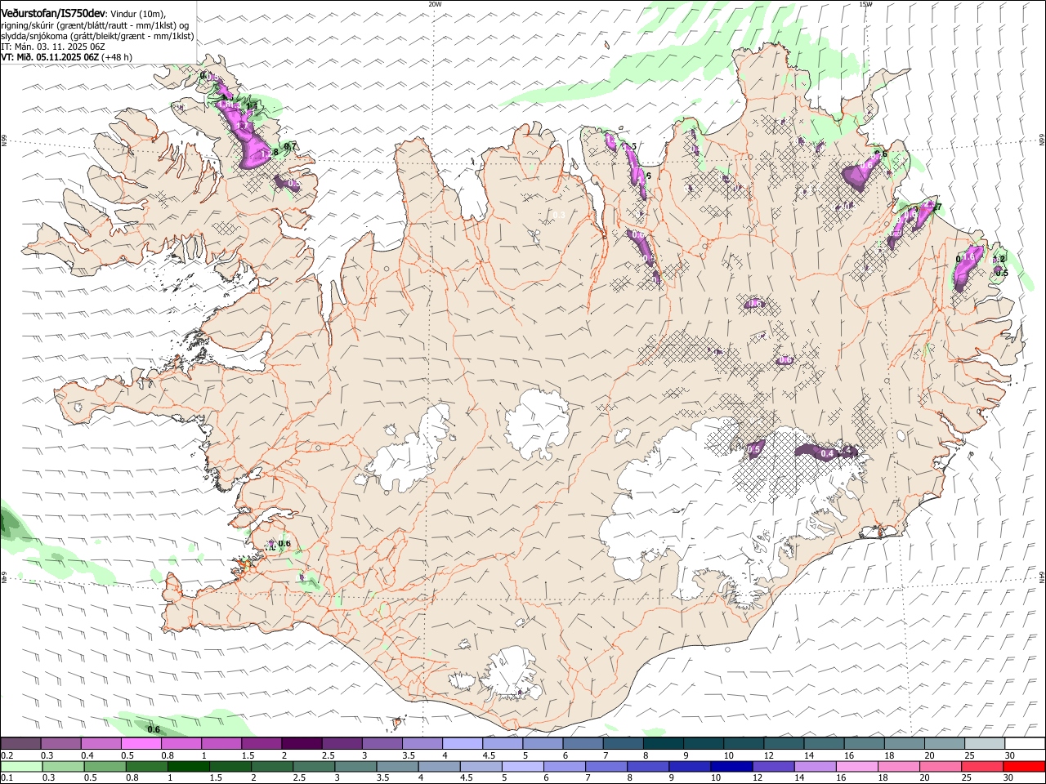The width and height of the screenshot is (1046, 784).
Task: Click the 1.2 value on the east coast
Action: click(998, 259)
